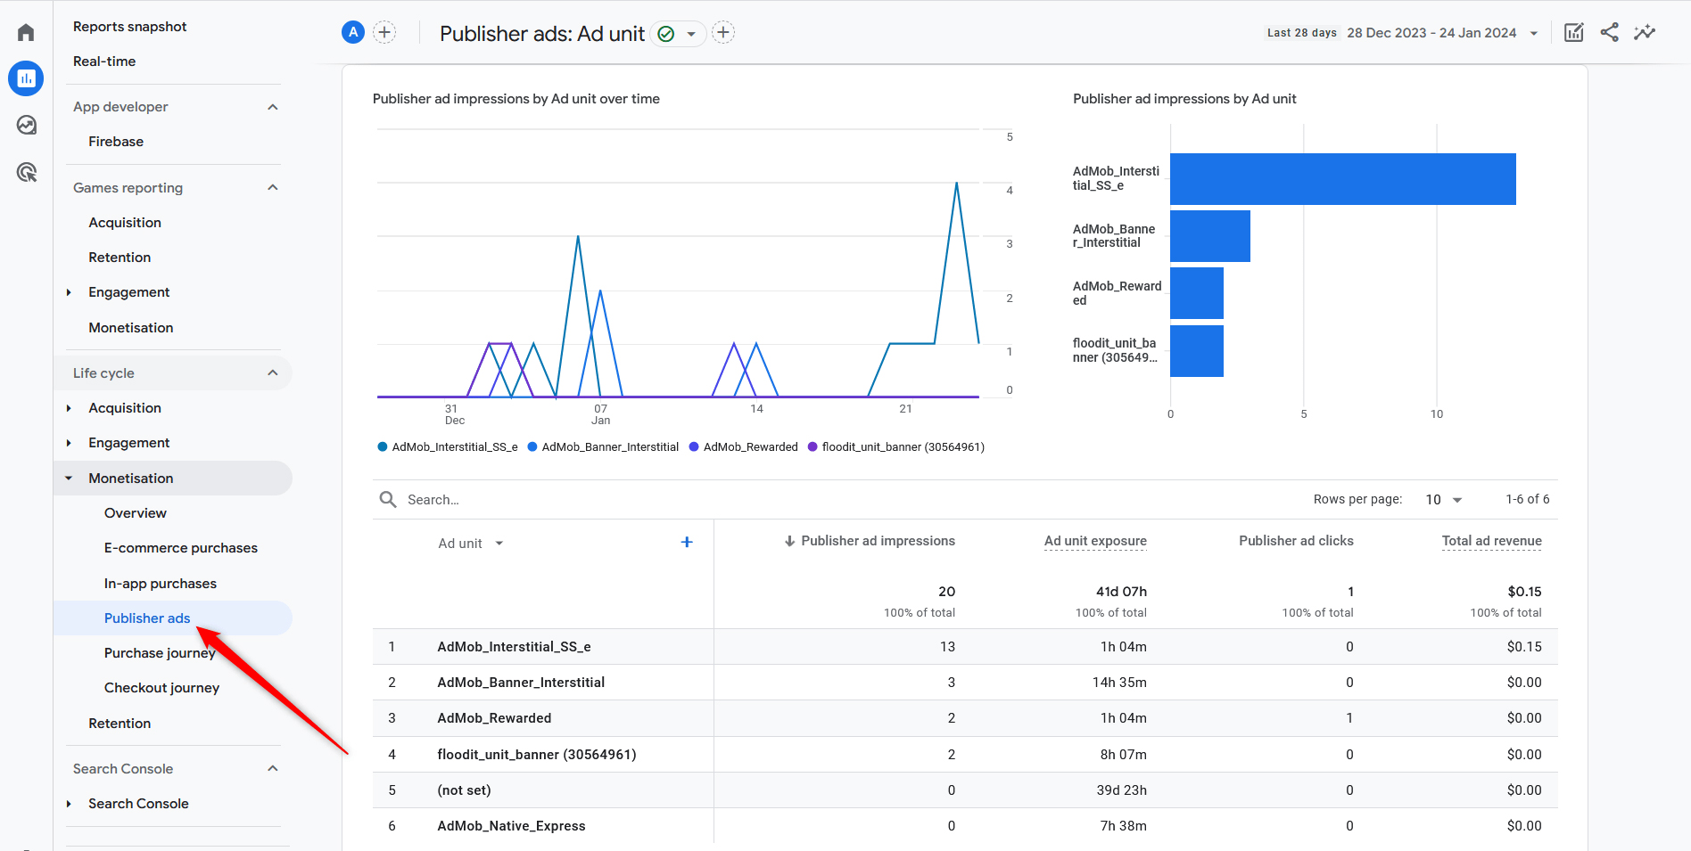Click the plus icon to add table column
The image size is (1691, 851).
tap(687, 542)
